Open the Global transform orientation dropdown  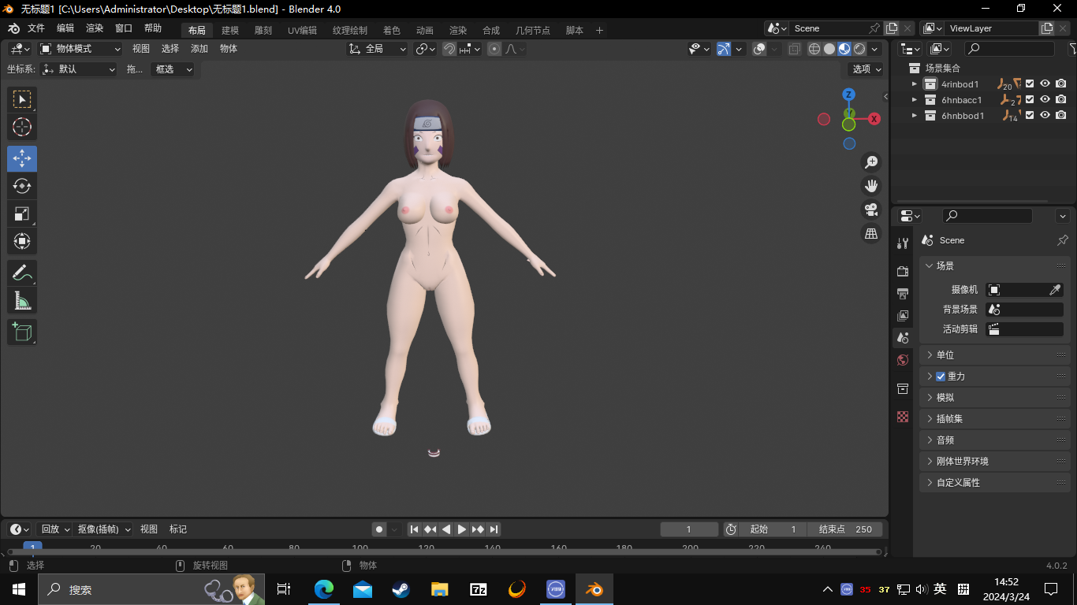pos(378,49)
